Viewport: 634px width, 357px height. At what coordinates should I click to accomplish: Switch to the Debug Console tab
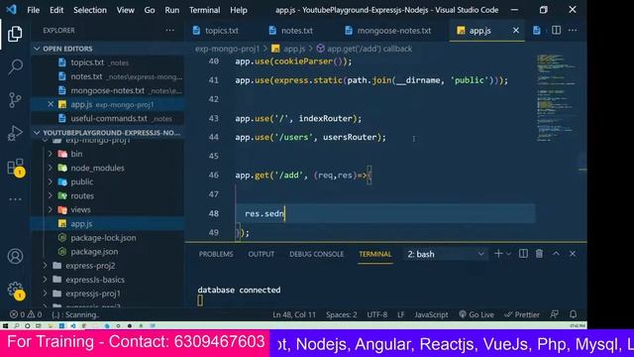(x=317, y=254)
